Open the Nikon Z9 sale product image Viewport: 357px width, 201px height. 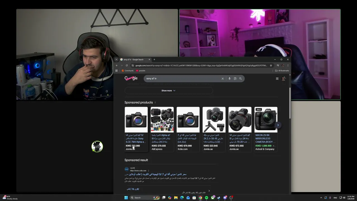pyautogui.click(x=266, y=120)
